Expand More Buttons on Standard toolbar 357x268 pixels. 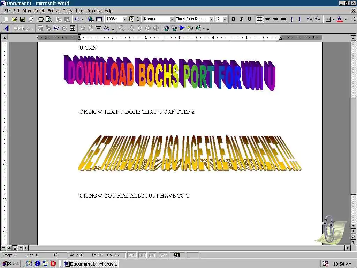(138, 19)
